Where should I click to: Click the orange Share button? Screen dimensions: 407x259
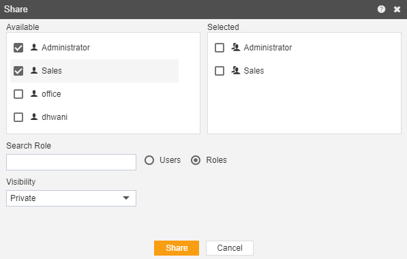click(177, 248)
